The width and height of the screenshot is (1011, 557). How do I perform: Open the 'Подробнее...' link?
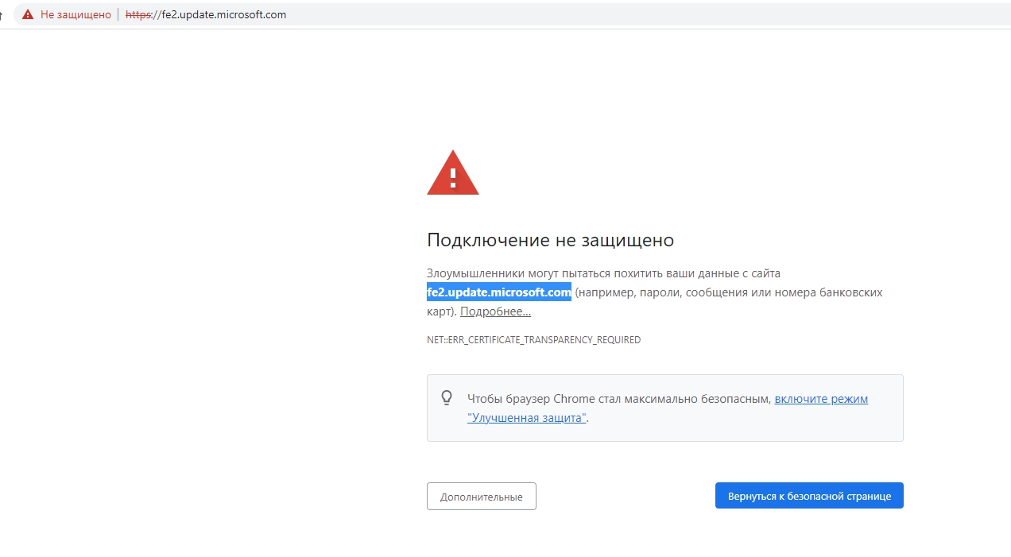(495, 311)
